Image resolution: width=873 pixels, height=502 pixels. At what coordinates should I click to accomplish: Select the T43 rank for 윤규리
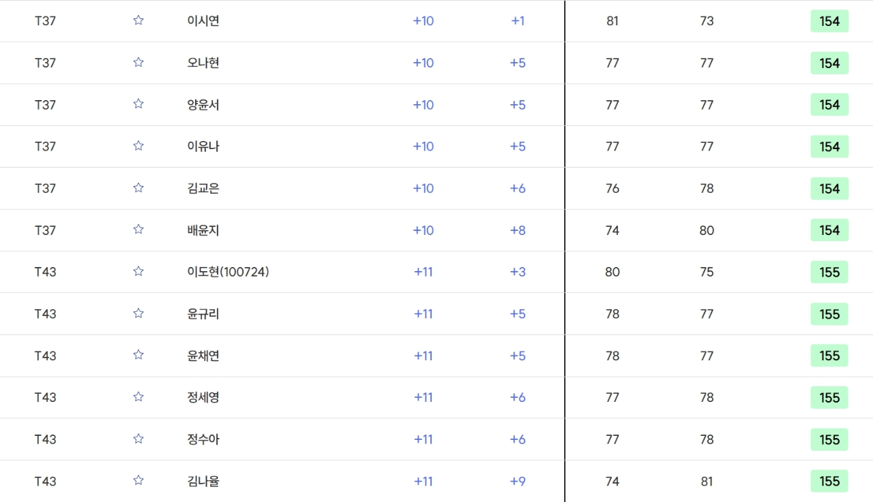pos(45,314)
